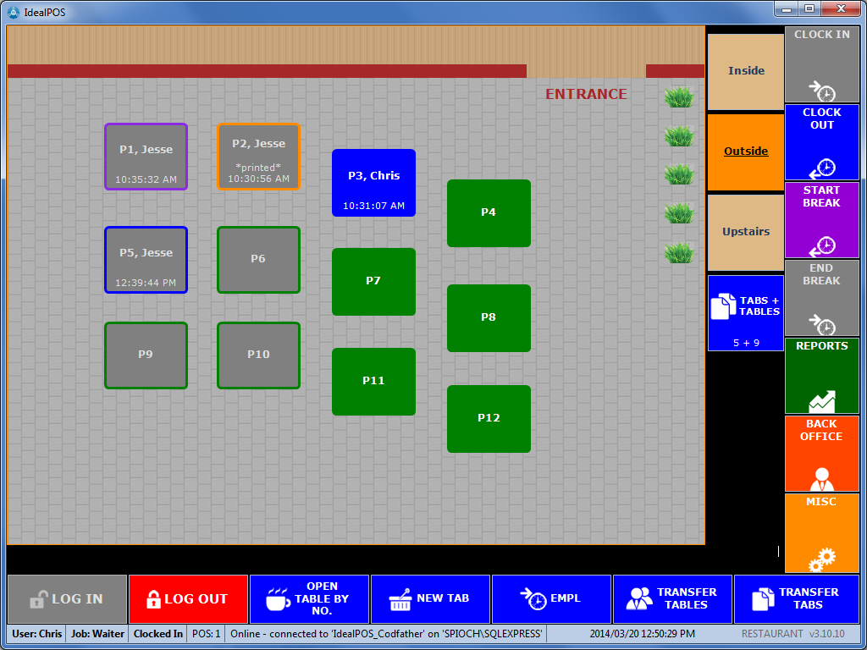Open the grey table P10
The width and height of the screenshot is (867, 650).
pyautogui.click(x=258, y=355)
